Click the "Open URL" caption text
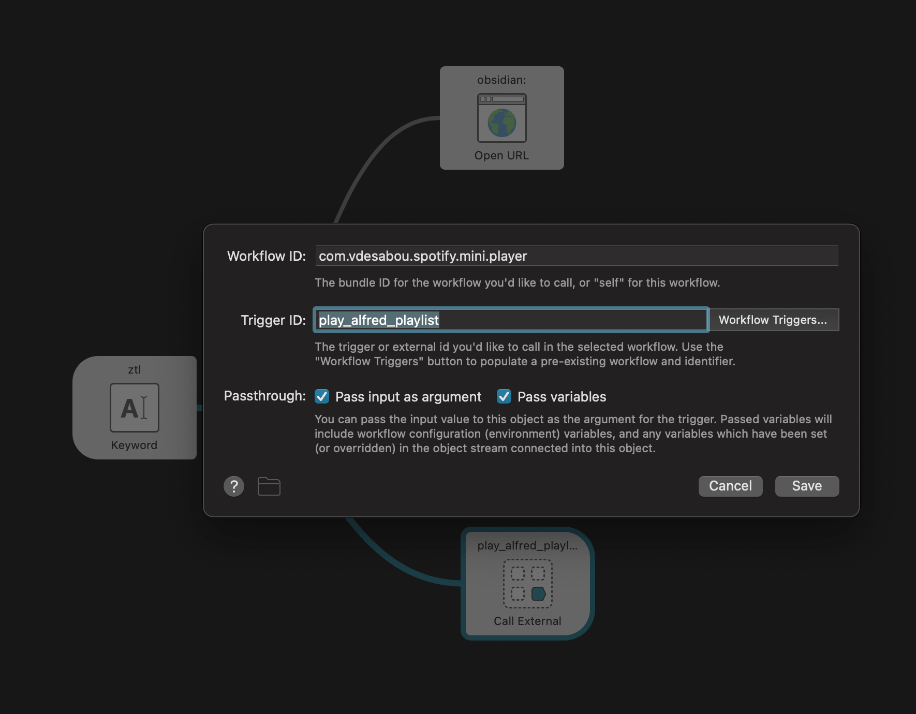 pos(501,155)
